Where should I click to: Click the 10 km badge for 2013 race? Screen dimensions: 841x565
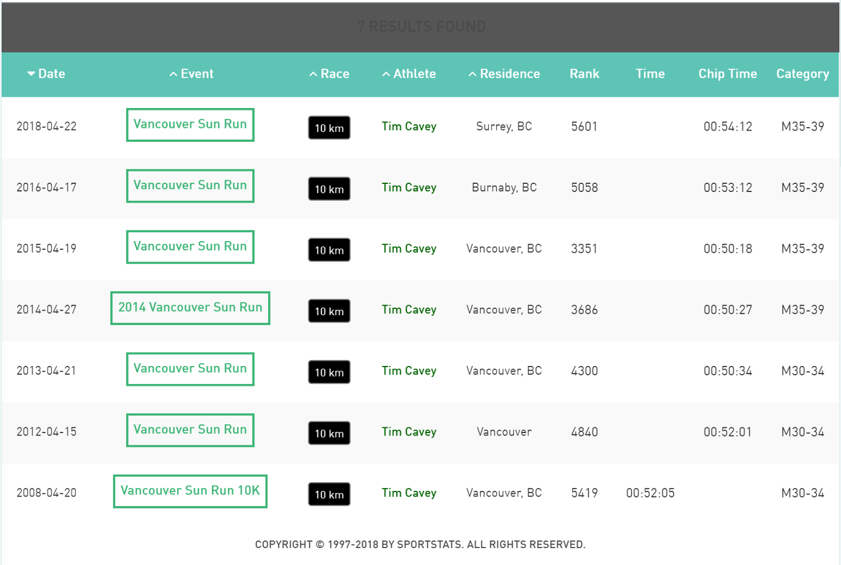[x=329, y=372]
